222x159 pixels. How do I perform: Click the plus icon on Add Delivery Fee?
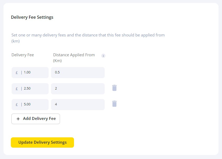coord(18,119)
